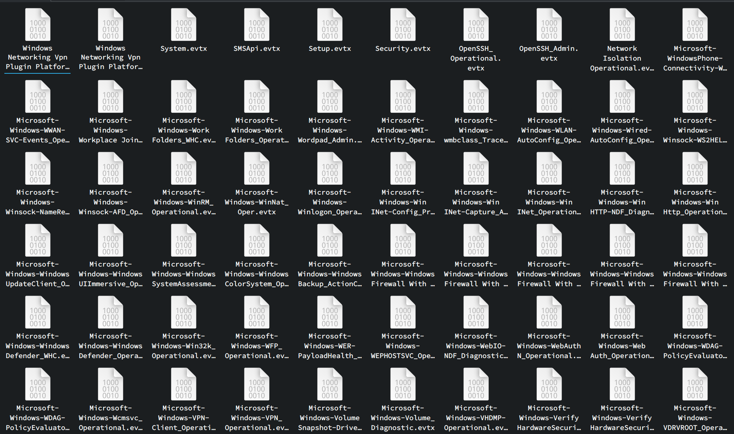Viewport: 734px width, 434px height.
Task: Click the wmbclass_Trace log file icon
Action: [x=476, y=97]
